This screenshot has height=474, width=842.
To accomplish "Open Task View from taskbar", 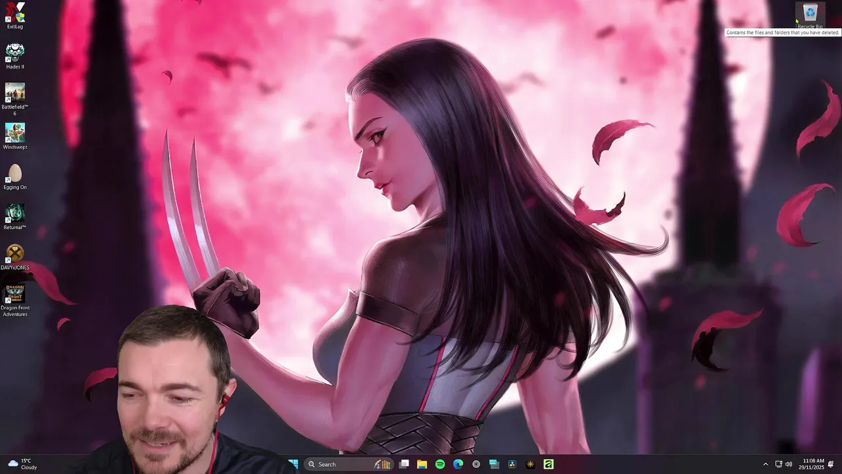I will pyautogui.click(x=404, y=464).
